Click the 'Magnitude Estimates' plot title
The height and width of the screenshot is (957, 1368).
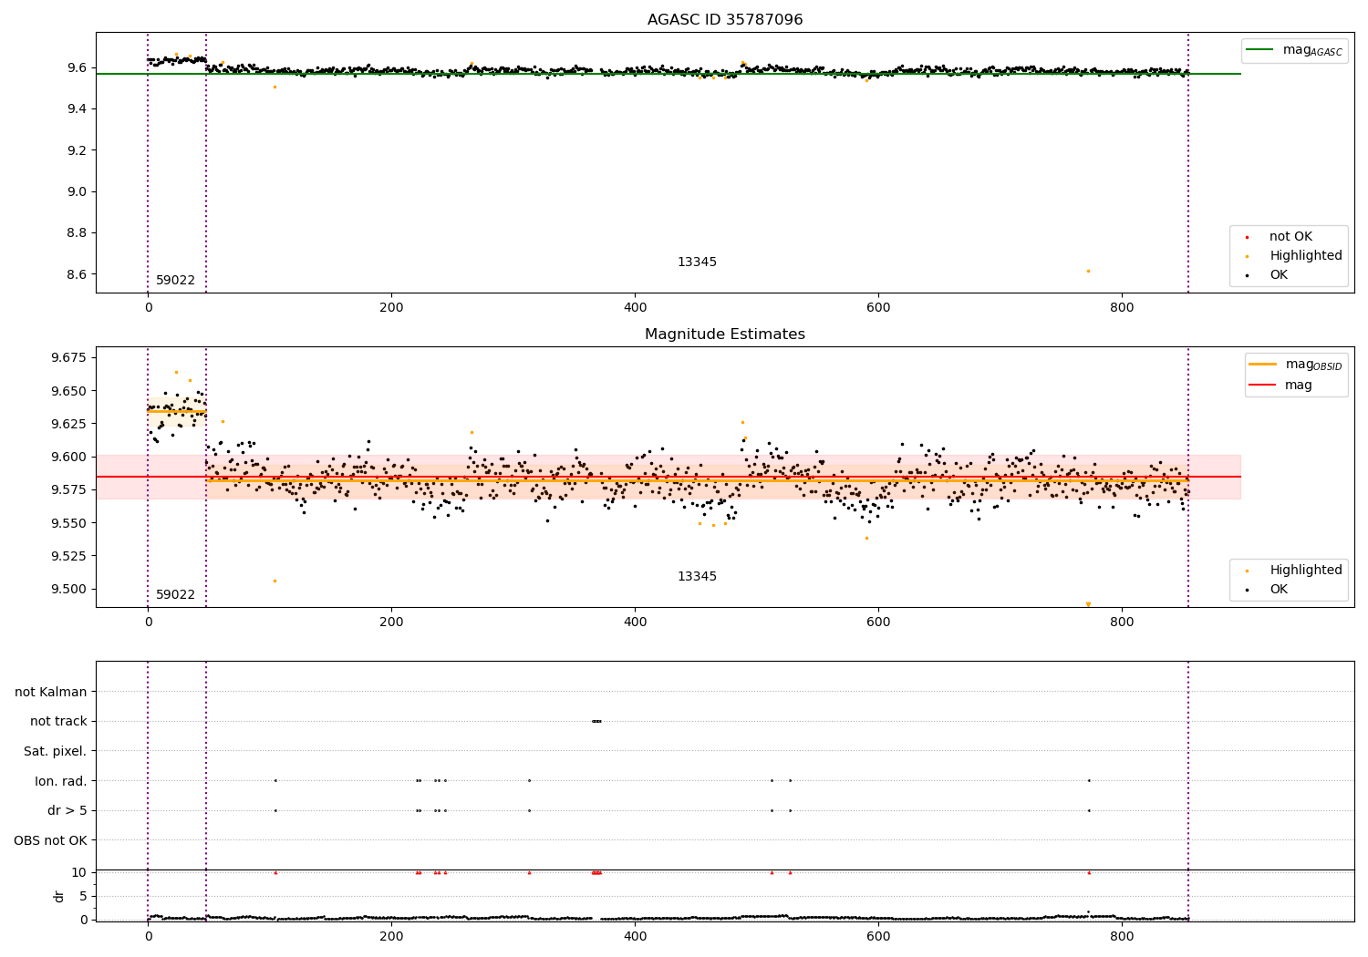[725, 334]
